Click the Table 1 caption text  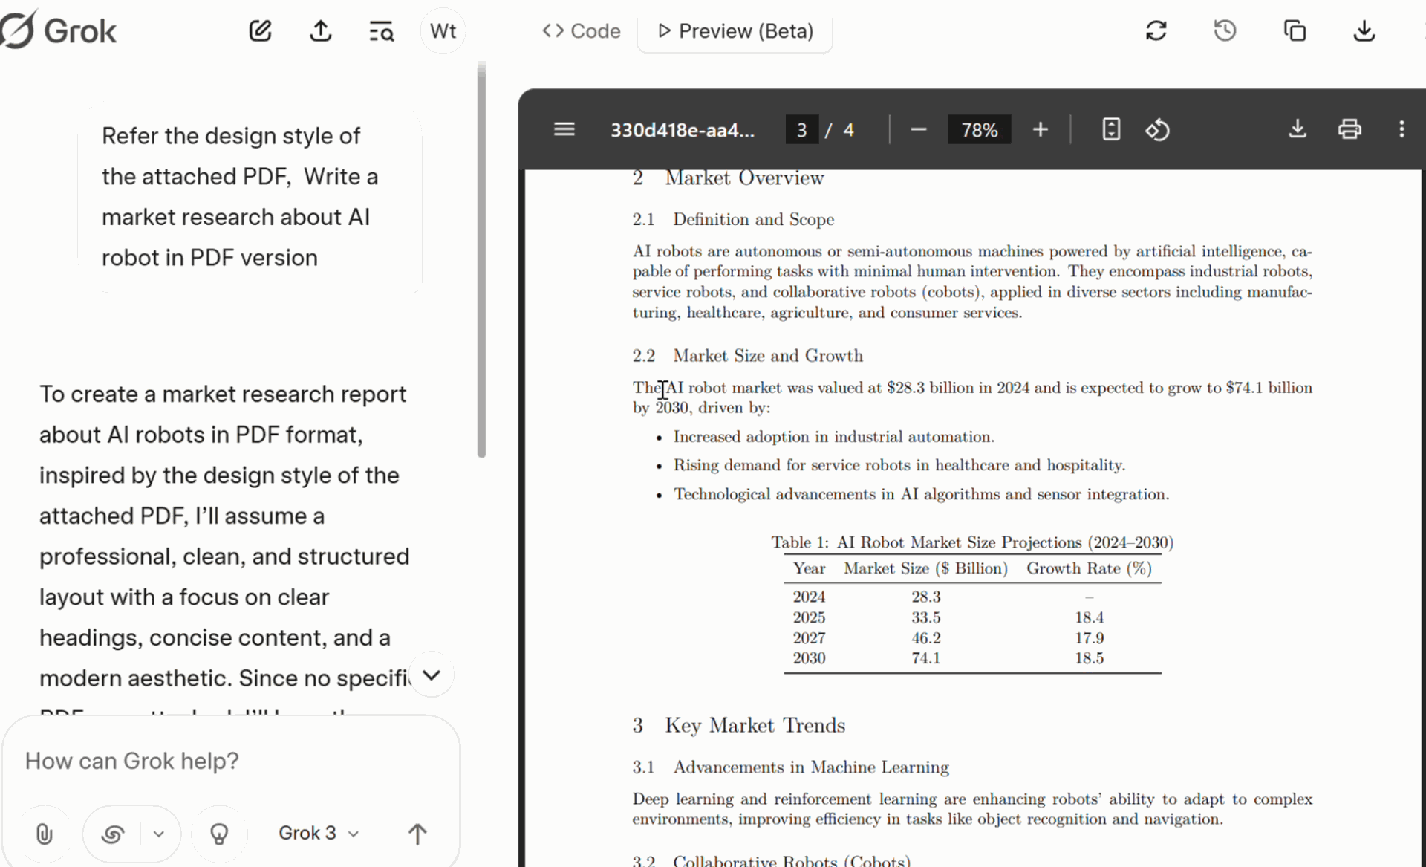coord(972,542)
